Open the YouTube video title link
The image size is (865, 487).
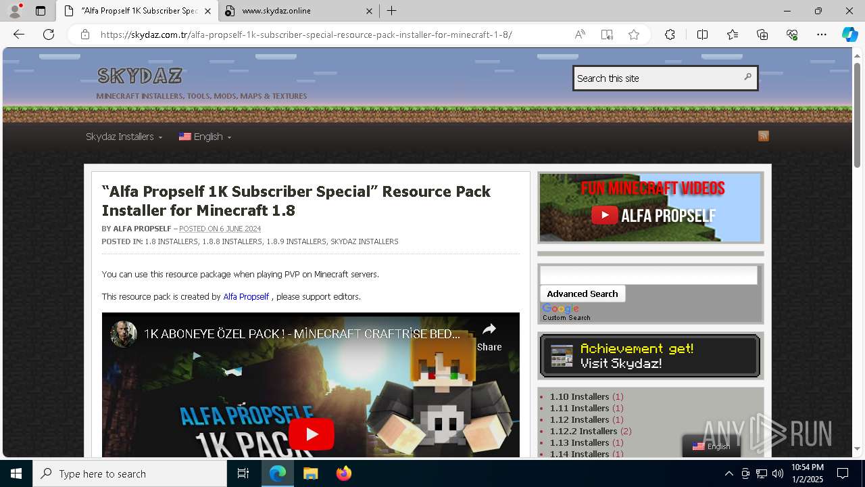click(x=301, y=334)
